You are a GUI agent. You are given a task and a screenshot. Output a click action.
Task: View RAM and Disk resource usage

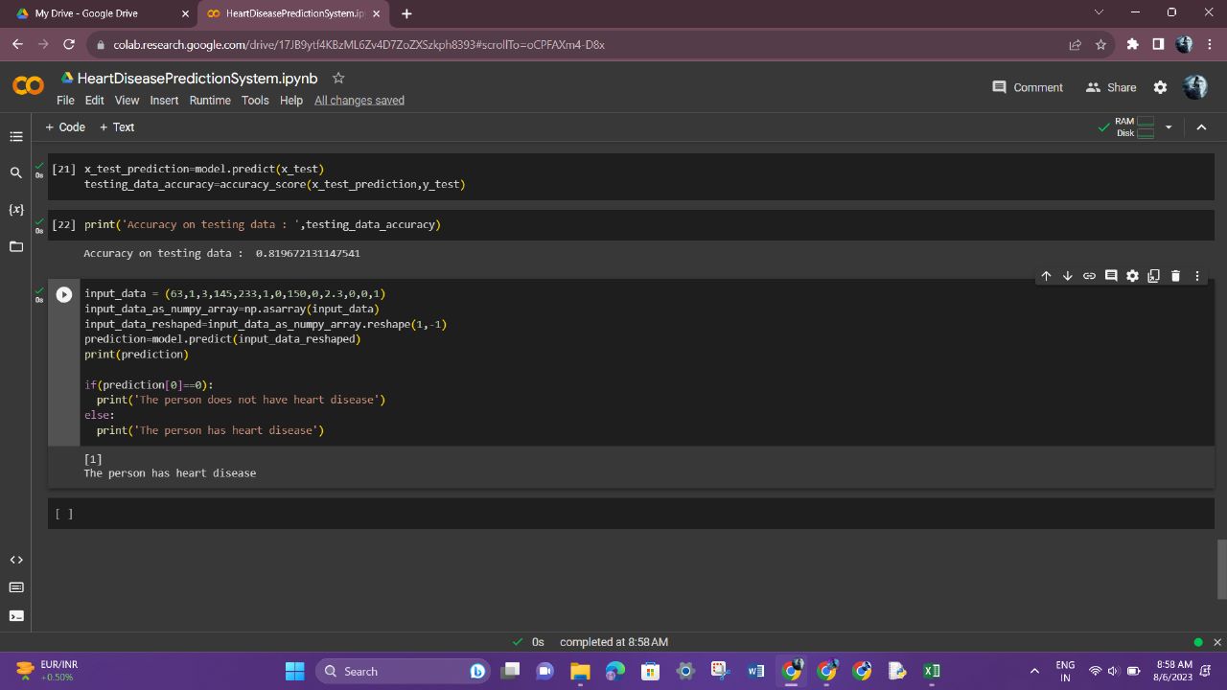pyautogui.click(x=1134, y=126)
